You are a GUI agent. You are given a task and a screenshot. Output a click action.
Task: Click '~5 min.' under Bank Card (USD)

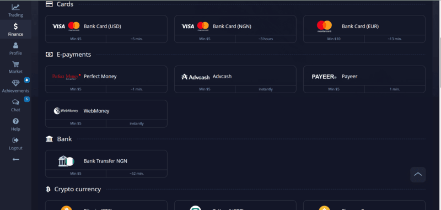point(137,39)
